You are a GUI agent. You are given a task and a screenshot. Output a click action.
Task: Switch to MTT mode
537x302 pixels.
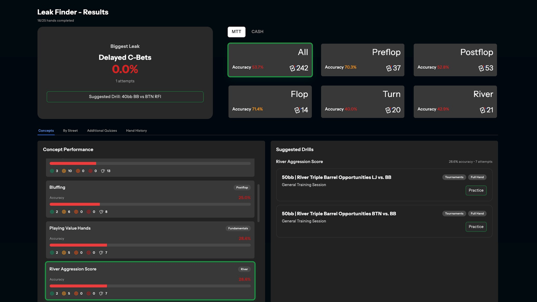[x=236, y=31]
